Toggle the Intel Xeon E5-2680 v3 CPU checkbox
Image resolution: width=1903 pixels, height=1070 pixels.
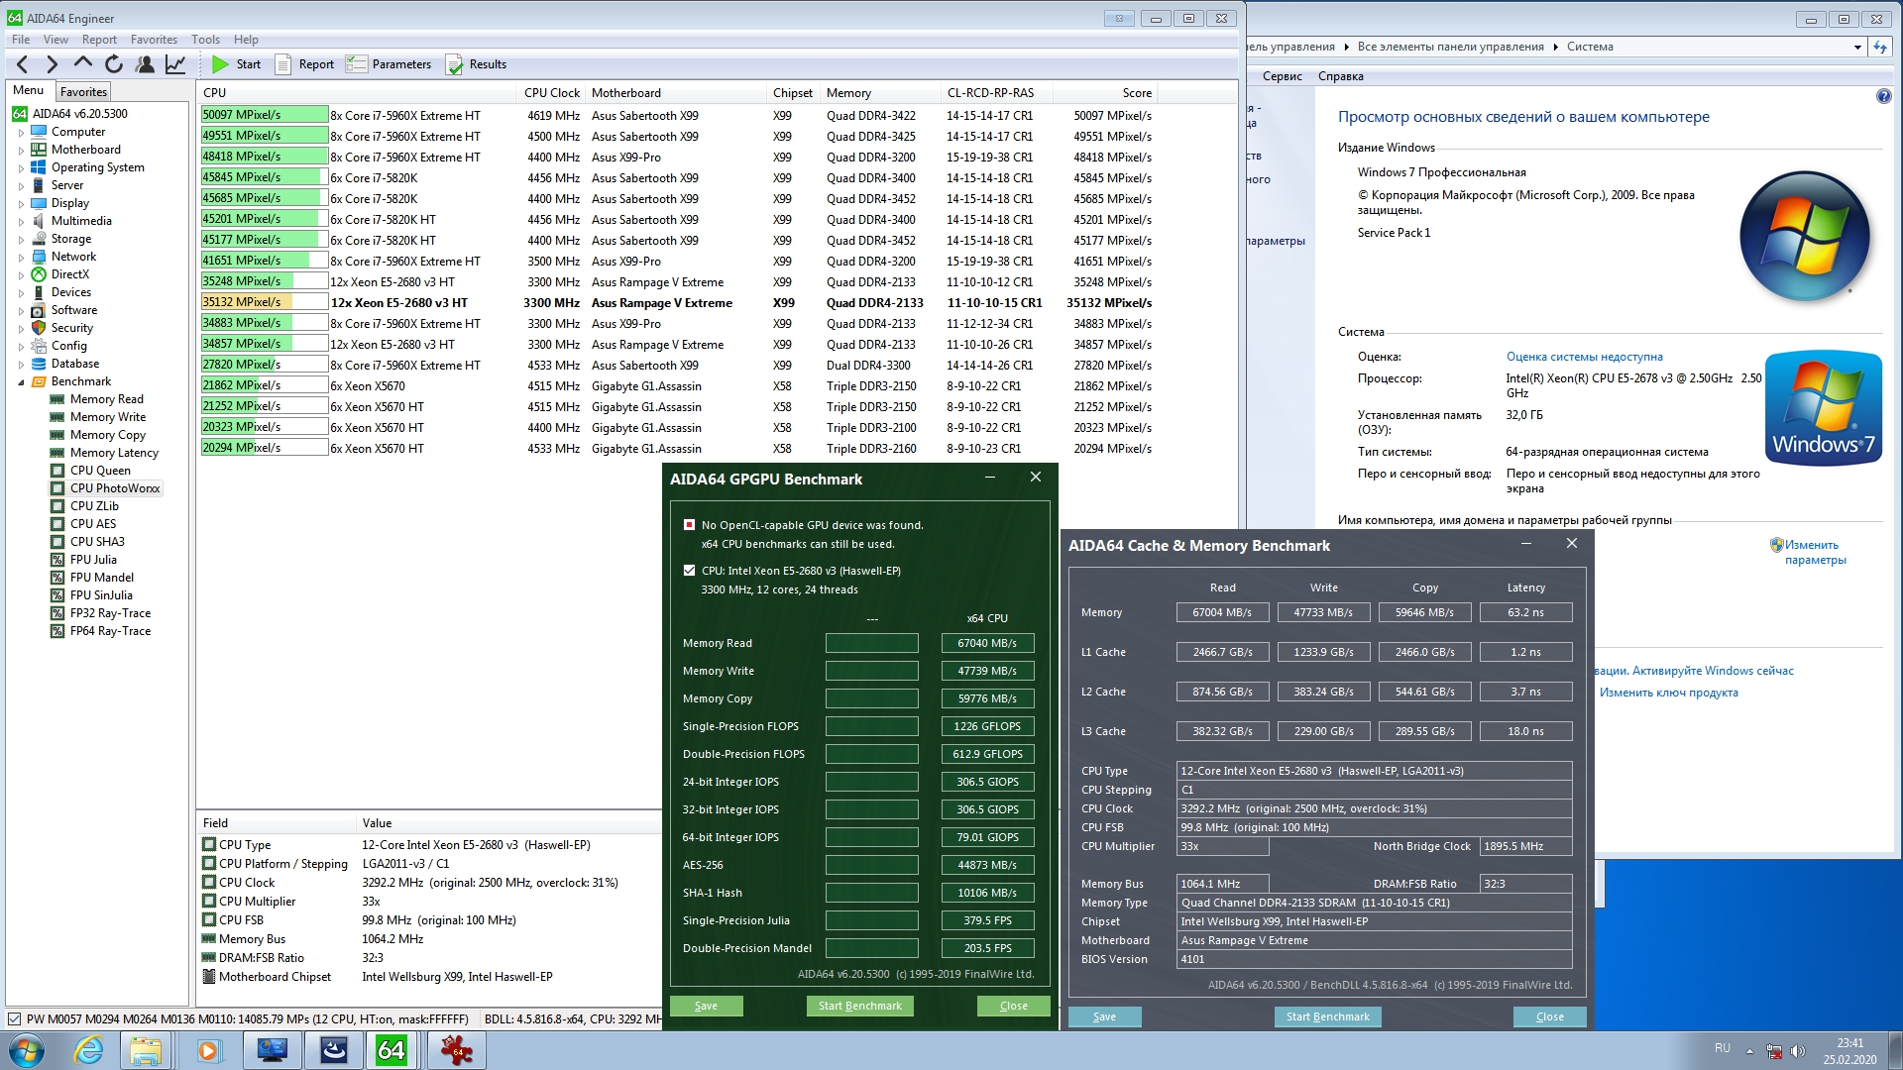[x=689, y=571]
